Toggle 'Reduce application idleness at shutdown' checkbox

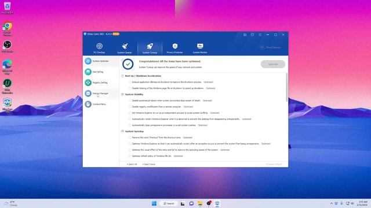tap(130, 82)
